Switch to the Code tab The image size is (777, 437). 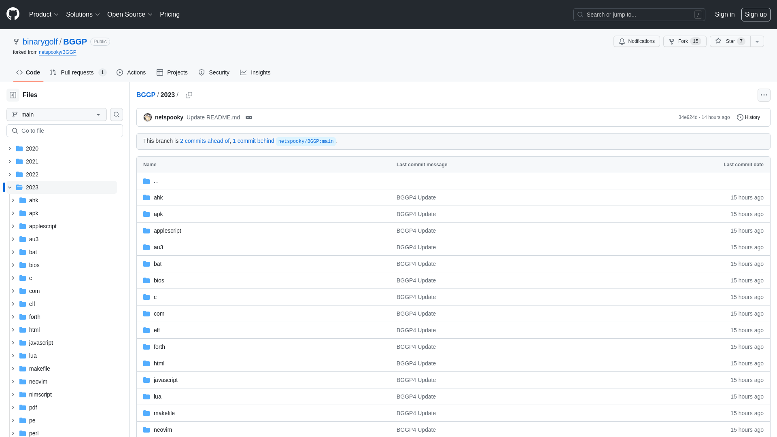[28, 72]
